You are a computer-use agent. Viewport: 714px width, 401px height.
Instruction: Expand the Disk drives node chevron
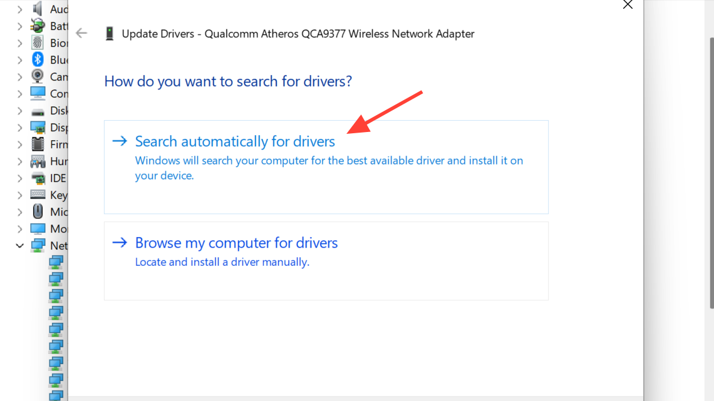[x=19, y=111]
